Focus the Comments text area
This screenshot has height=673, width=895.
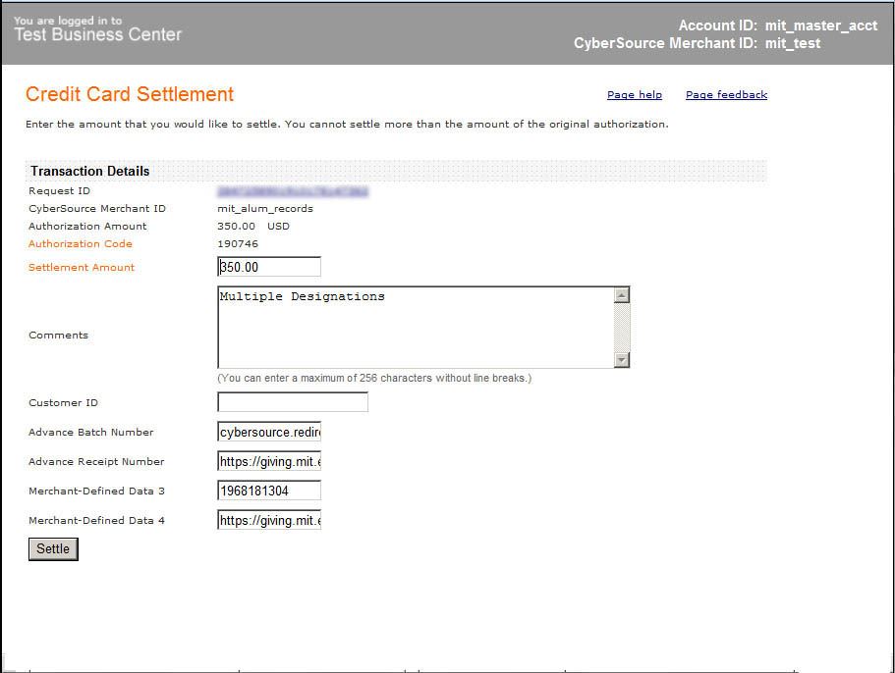[x=414, y=328]
